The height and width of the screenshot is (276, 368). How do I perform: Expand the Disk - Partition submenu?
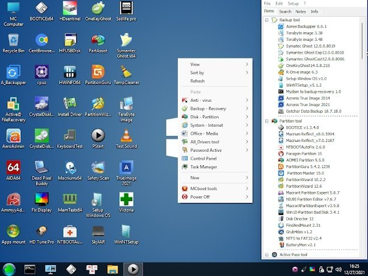pyautogui.click(x=215, y=117)
